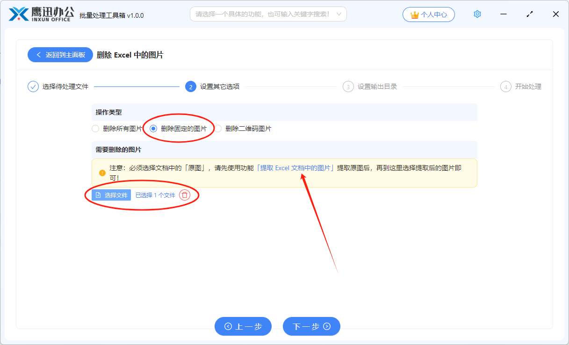Click the fullscreen expand icon in the title bar
This screenshot has width=569, height=345.
coord(529,14)
